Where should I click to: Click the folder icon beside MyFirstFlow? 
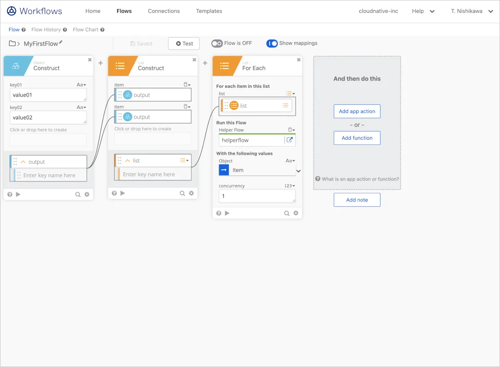coord(12,43)
